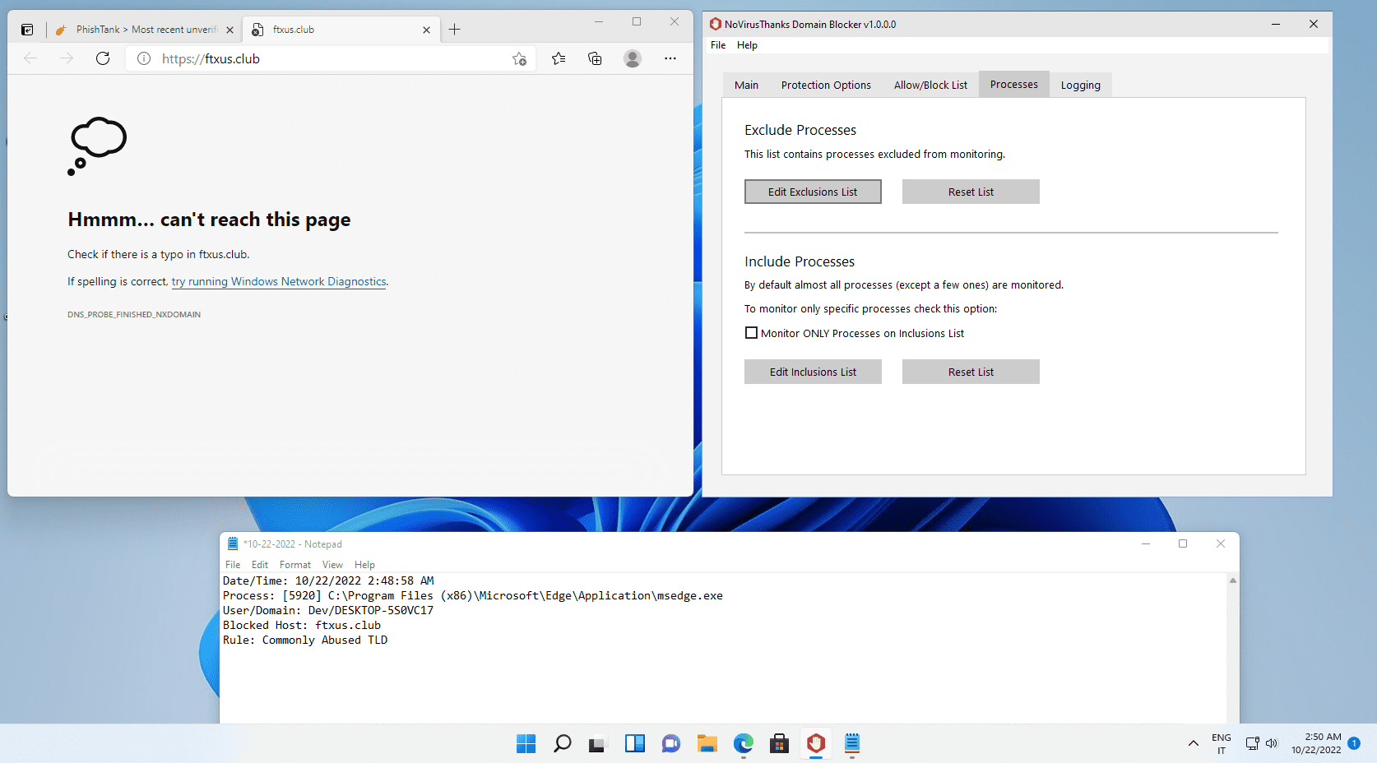Screen dimensions: 1377x763
Task: Click the Edge address bar
Action: coord(329,58)
